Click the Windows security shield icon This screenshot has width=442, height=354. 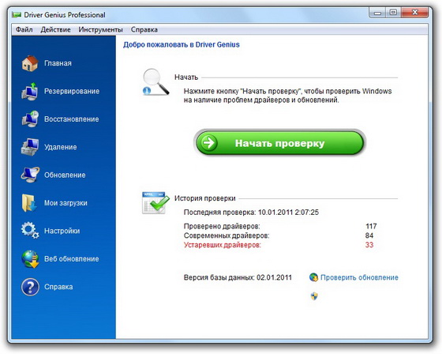(314, 296)
